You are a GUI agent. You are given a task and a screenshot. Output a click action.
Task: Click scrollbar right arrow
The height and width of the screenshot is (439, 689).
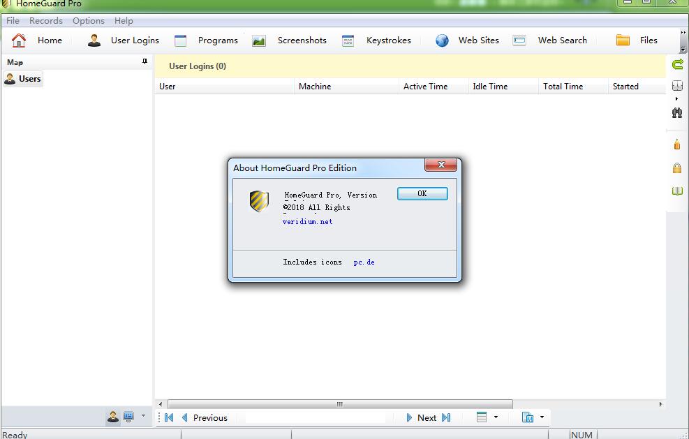[x=660, y=404]
